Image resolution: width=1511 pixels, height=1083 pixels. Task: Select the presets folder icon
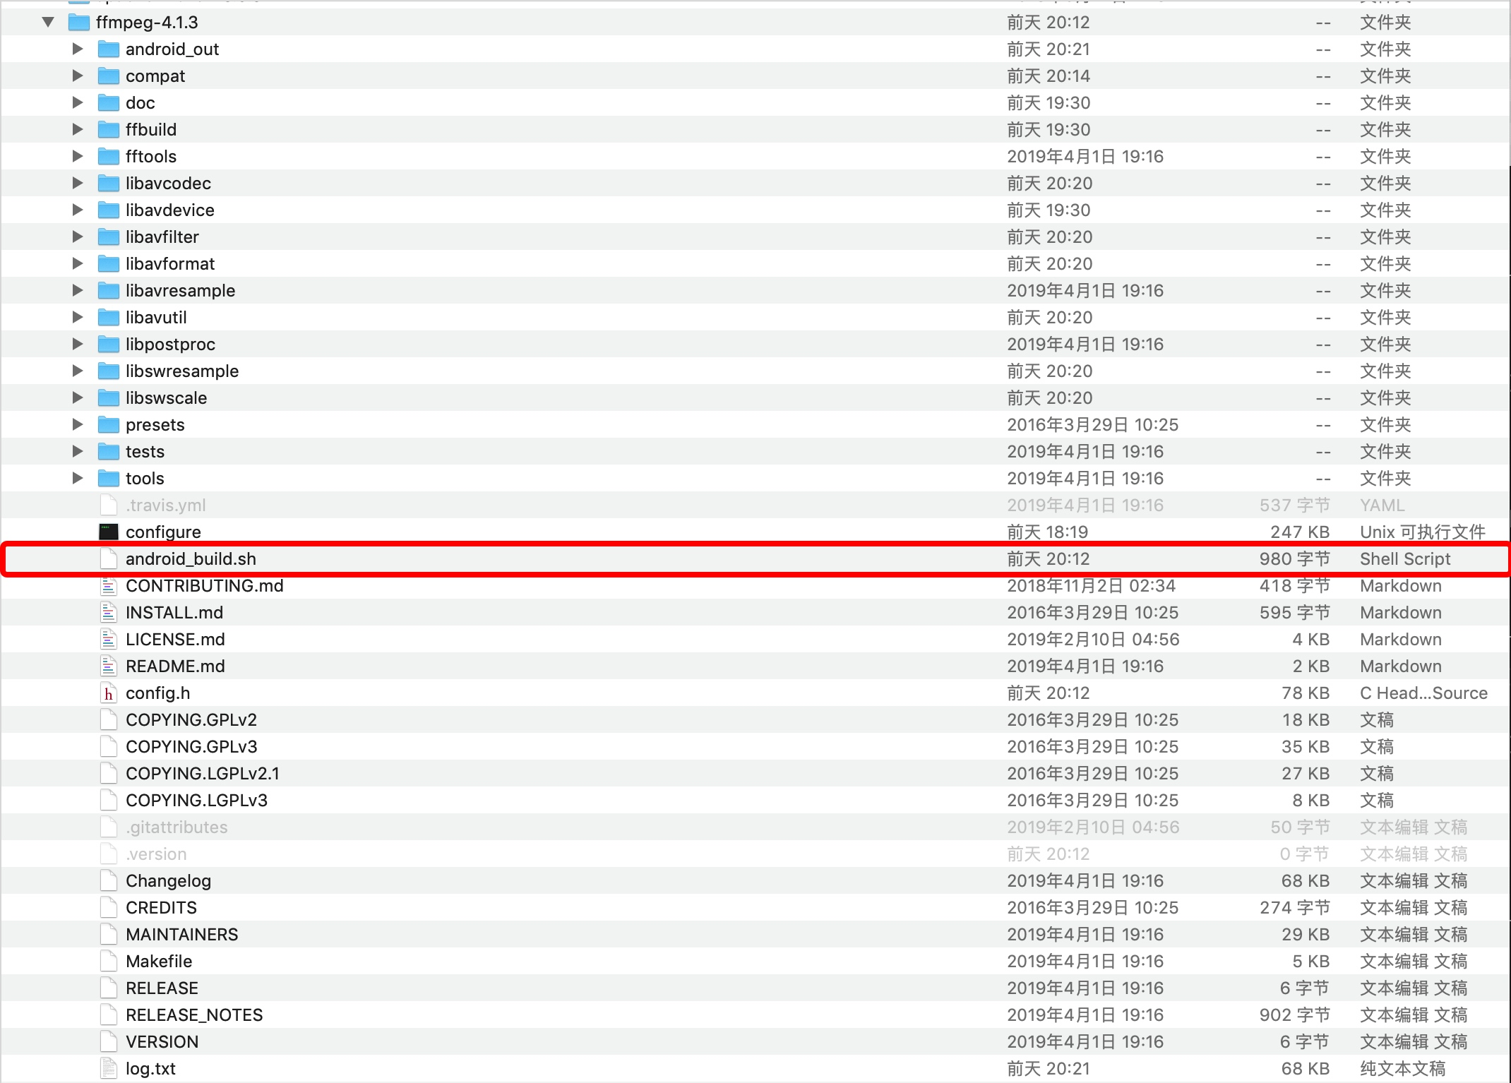(108, 425)
